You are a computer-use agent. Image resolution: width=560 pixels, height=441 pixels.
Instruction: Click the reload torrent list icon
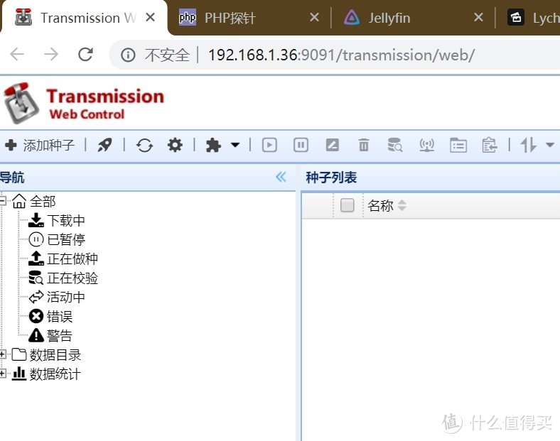(145, 145)
